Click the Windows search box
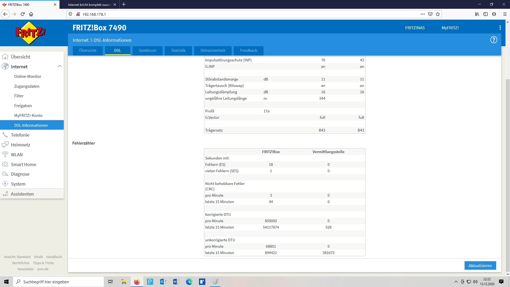 (58, 282)
